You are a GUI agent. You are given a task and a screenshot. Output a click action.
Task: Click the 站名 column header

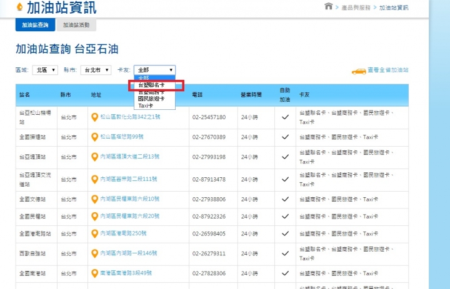pos(24,95)
